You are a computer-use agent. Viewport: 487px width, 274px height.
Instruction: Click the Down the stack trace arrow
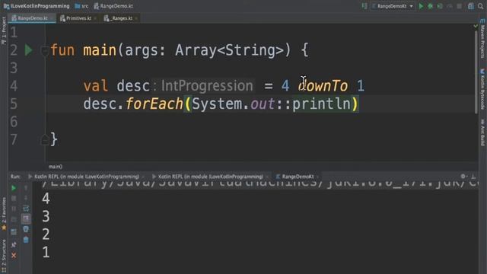click(x=26, y=198)
